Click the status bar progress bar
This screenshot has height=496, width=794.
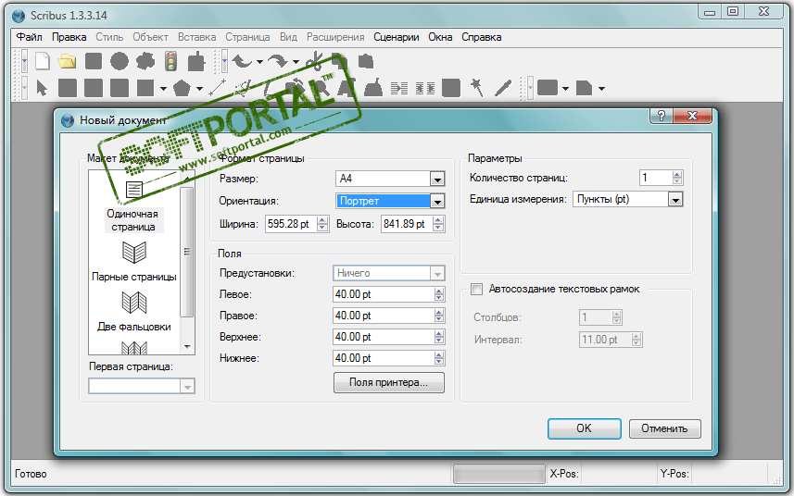point(499,475)
